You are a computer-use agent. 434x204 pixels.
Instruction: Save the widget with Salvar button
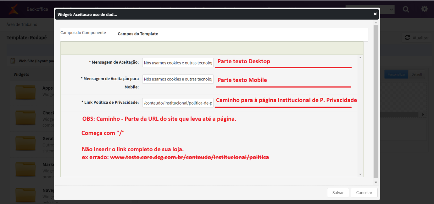click(x=338, y=192)
